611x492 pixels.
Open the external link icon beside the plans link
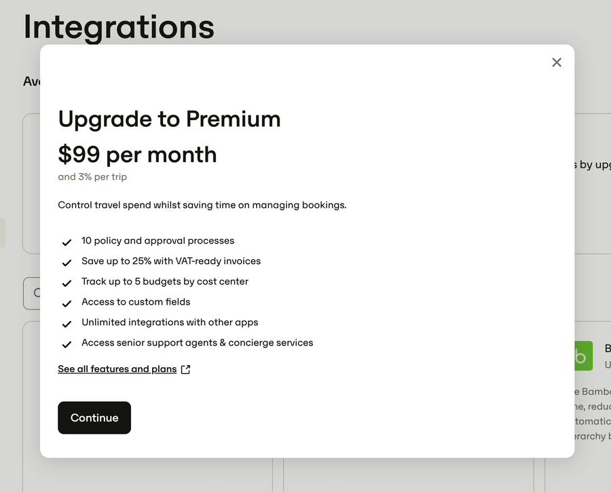tap(185, 369)
